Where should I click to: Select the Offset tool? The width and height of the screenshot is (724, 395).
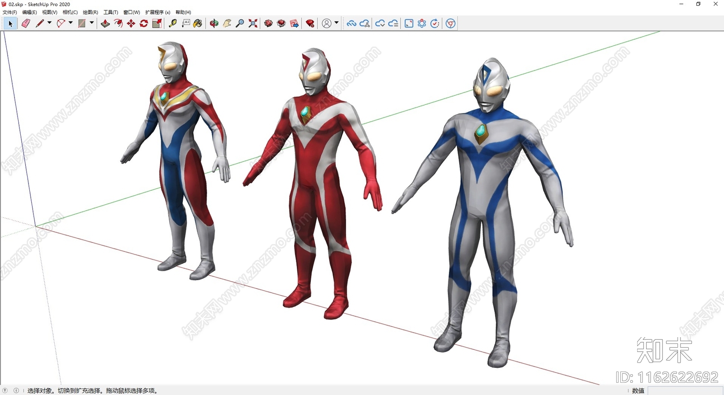tap(119, 24)
